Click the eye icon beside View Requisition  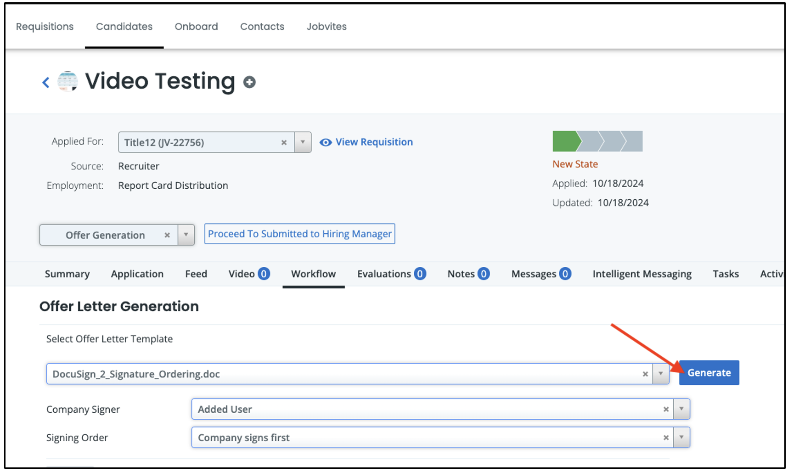point(326,142)
